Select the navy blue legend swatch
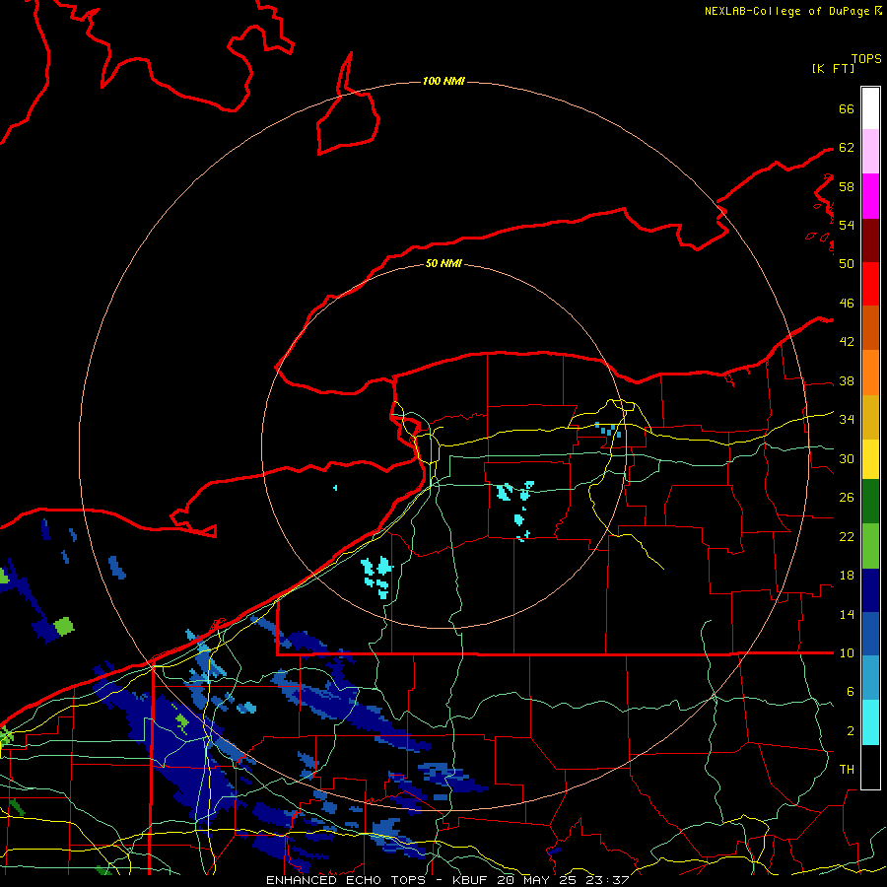The image size is (887, 887). [870, 590]
